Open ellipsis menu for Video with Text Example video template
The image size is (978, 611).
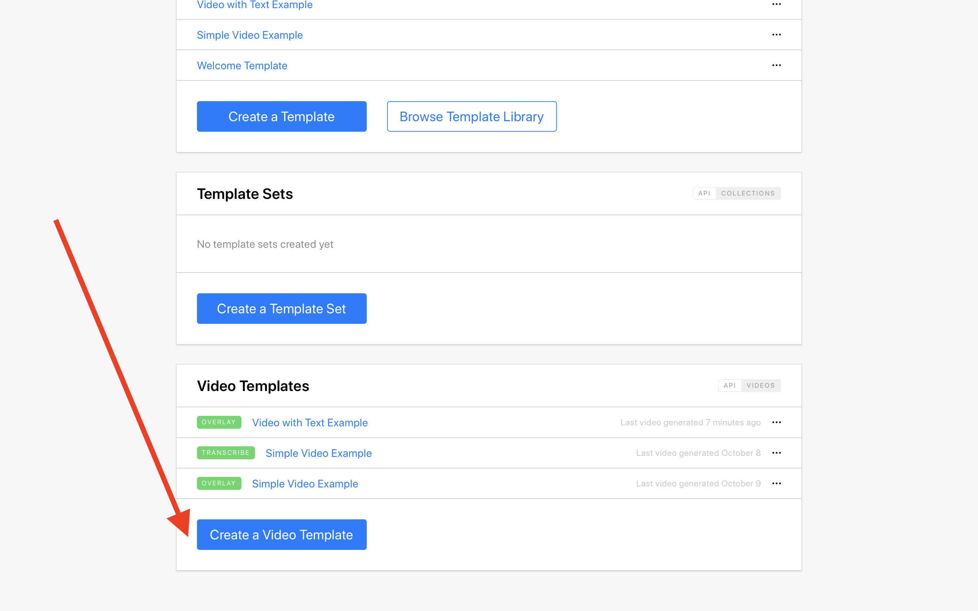(x=776, y=422)
